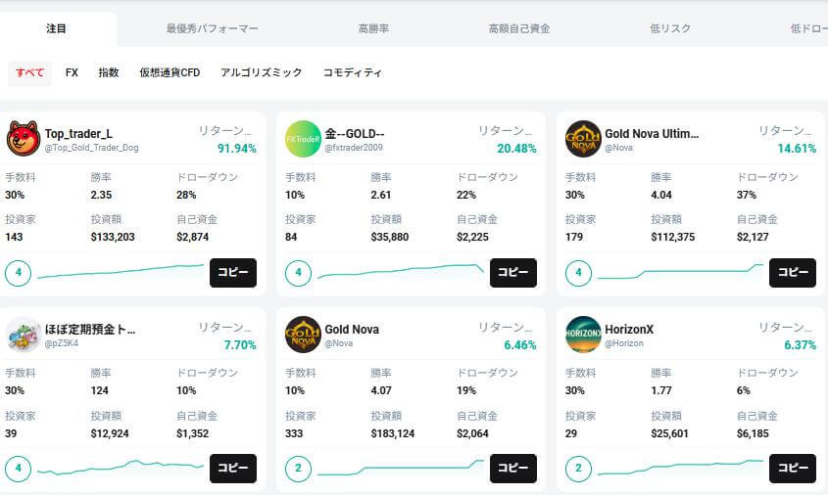Screen dimensions: 828x495
Task: Click the 91.94% return value
Action: (x=237, y=149)
